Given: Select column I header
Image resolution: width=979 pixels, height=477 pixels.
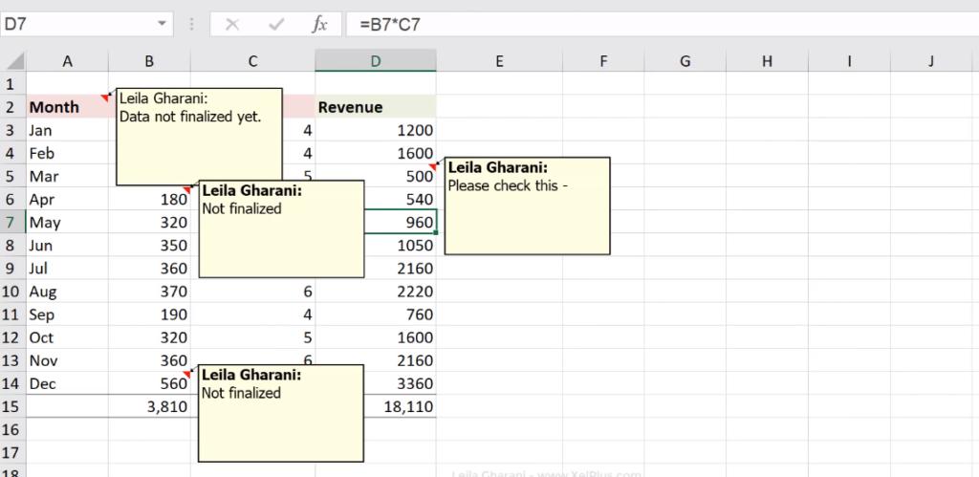Looking at the screenshot, I should (x=849, y=61).
